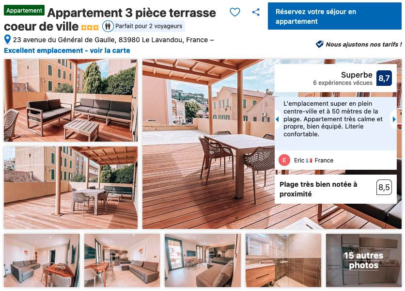Click the 8,5 beach rating badge
Screen dimensions: 405x291
[x=384, y=187]
